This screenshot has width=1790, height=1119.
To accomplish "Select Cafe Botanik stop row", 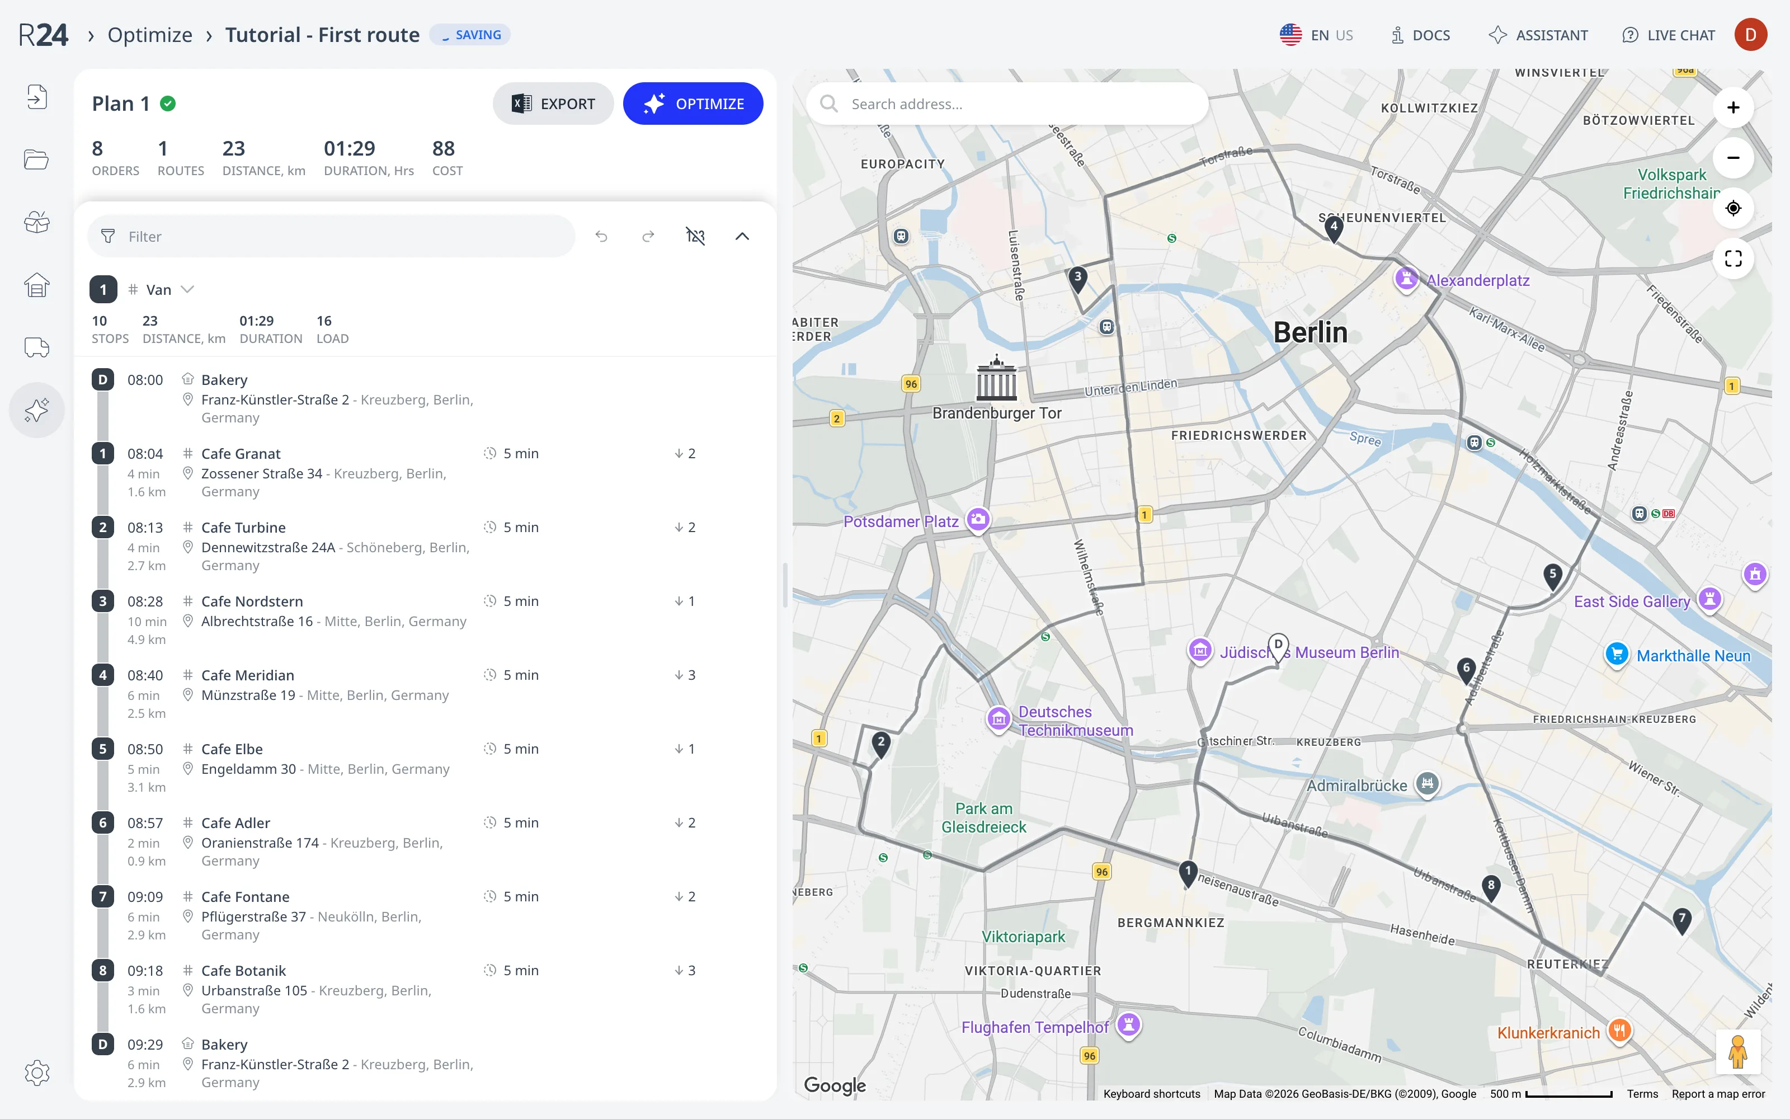I will pos(425,989).
